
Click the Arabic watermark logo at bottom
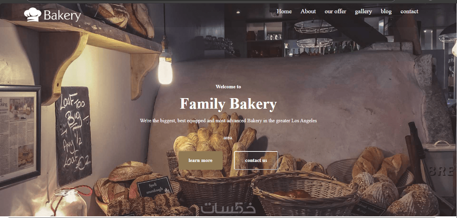[x=228, y=208]
